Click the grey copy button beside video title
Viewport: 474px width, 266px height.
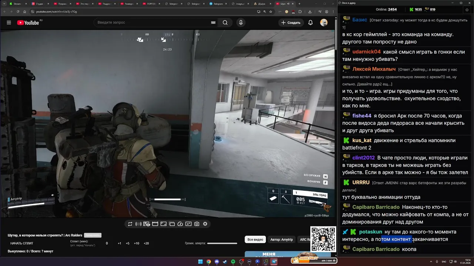click(93, 235)
